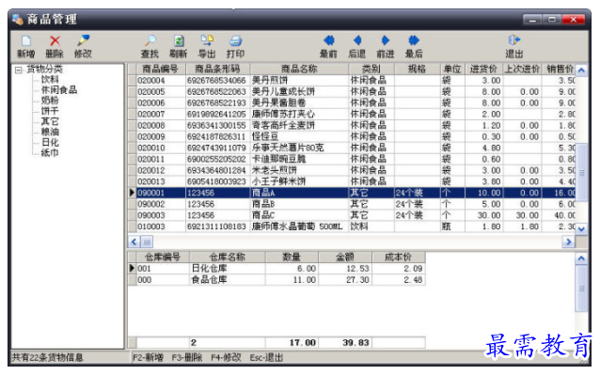Select the 日化 category in tree

tap(50, 143)
